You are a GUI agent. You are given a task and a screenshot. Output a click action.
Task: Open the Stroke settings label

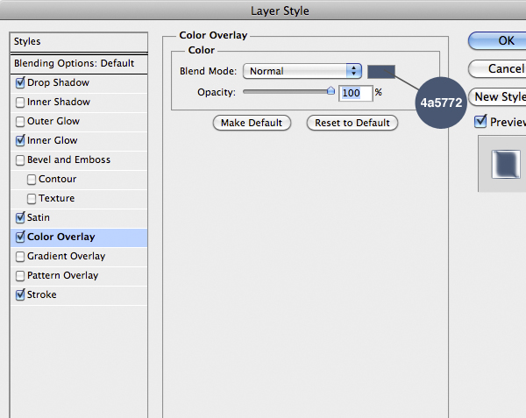tap(42, 295)
